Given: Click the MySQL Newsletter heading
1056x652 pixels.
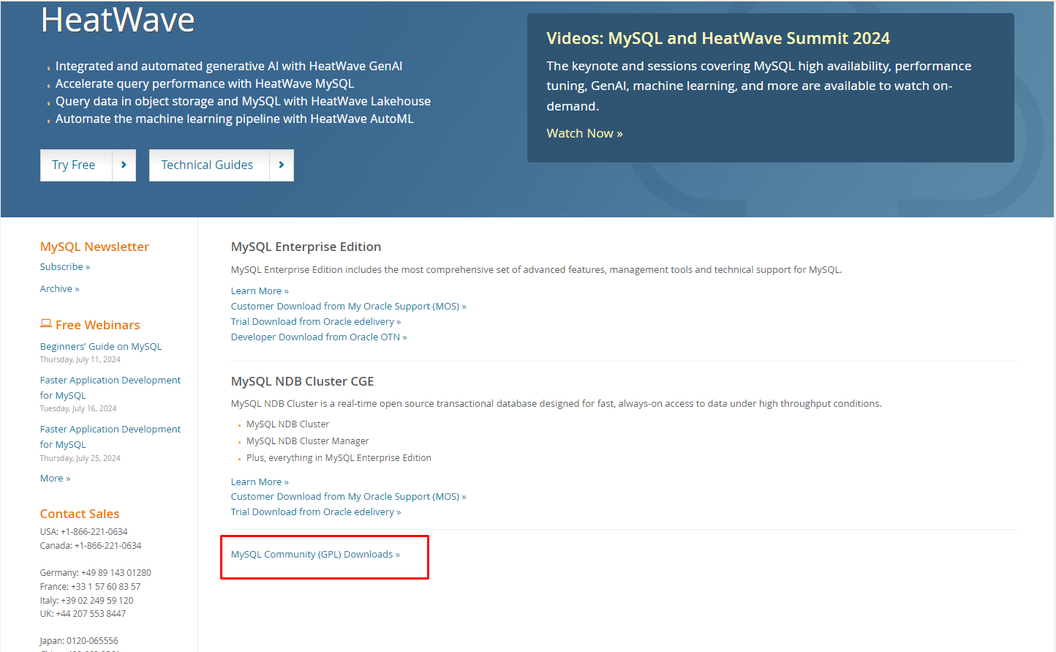Looking at the screenshot, I should [x=94, y=247].
